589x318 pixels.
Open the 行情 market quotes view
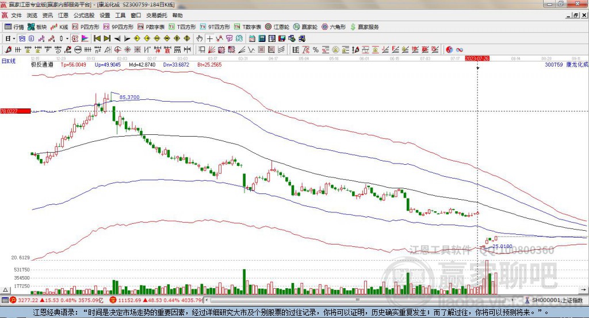[x=14, y=27]
